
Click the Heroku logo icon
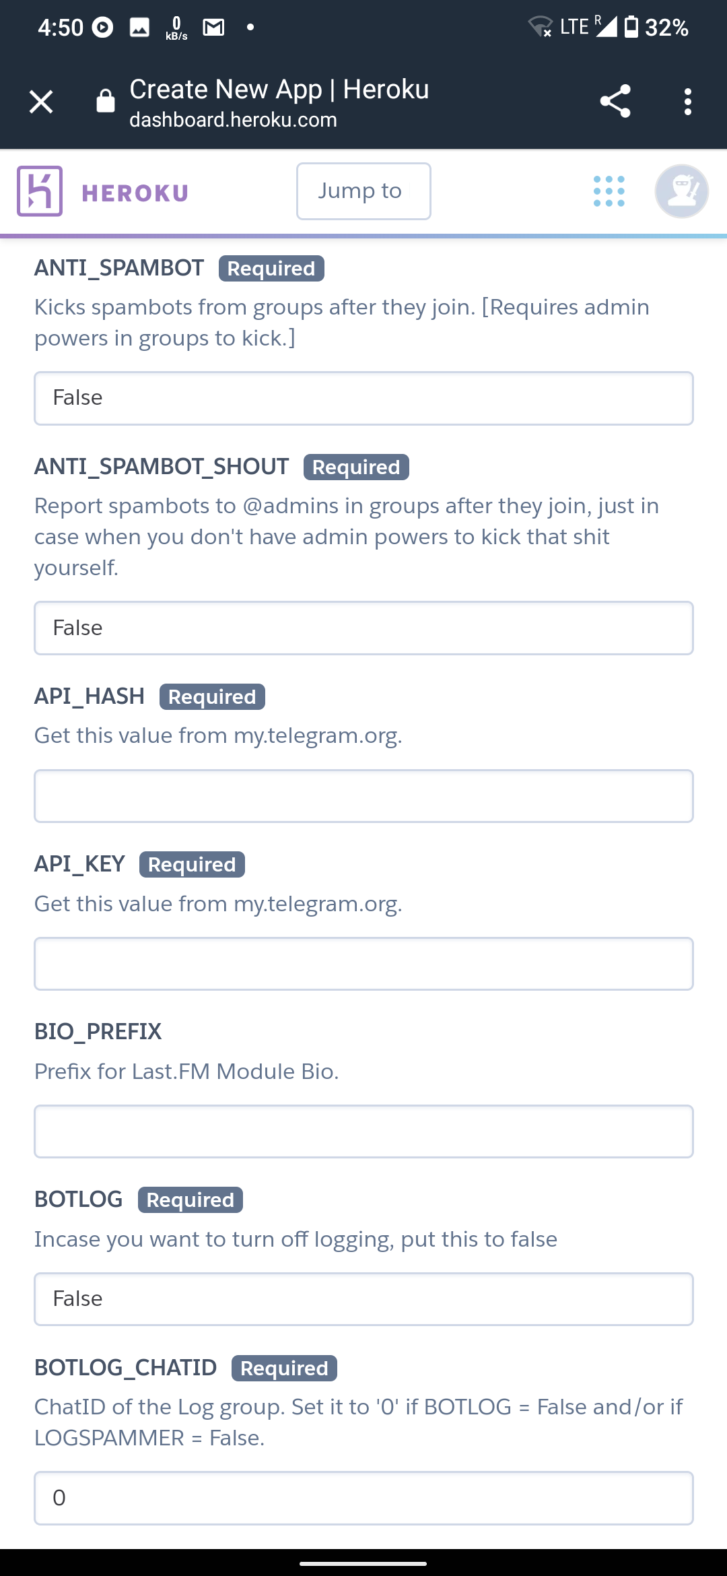[40, 191]
